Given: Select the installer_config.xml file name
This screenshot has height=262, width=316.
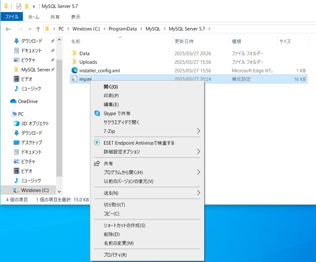Looking at the screenshot, I should pyautogui.click(x=100, y=71).
